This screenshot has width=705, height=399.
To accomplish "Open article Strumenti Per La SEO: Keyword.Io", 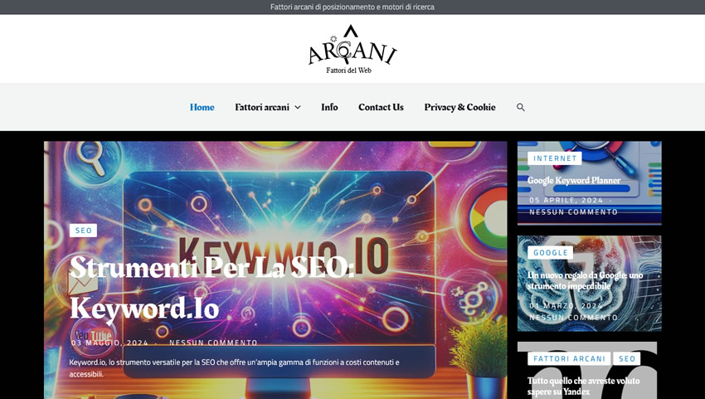I will [212, 288].
